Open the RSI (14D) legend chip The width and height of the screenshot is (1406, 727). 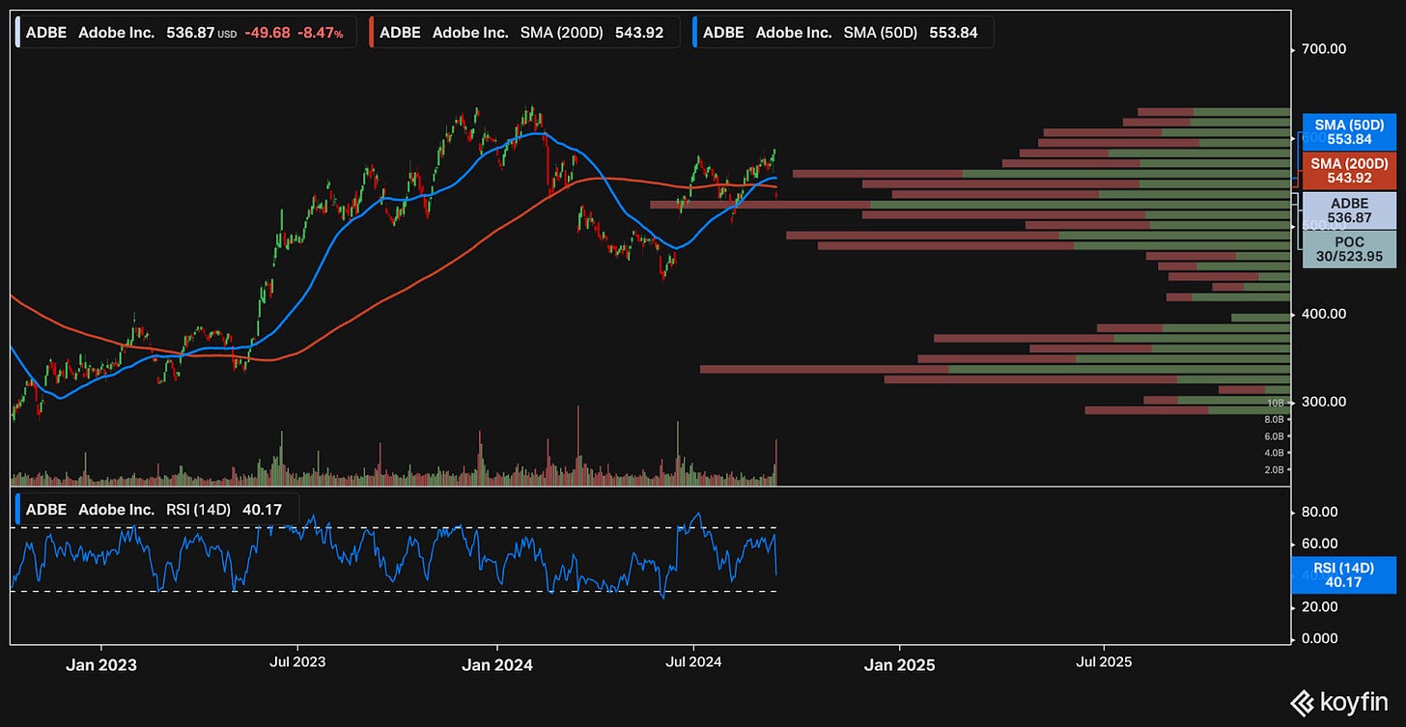[x=157, y=509]
